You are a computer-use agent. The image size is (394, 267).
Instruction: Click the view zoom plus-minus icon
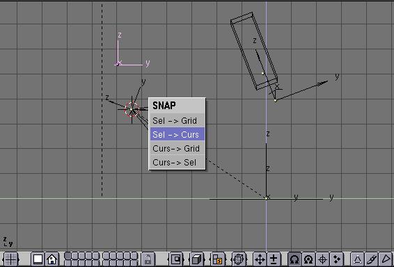pos(274,259)
